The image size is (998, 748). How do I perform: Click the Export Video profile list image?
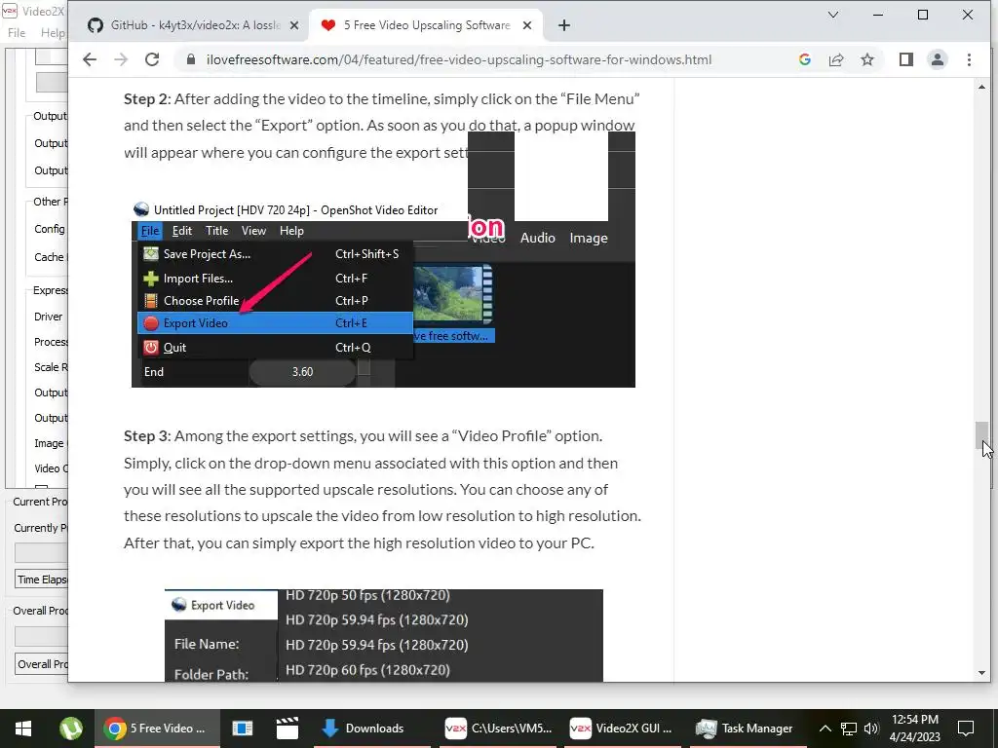[x=384, y=635]
